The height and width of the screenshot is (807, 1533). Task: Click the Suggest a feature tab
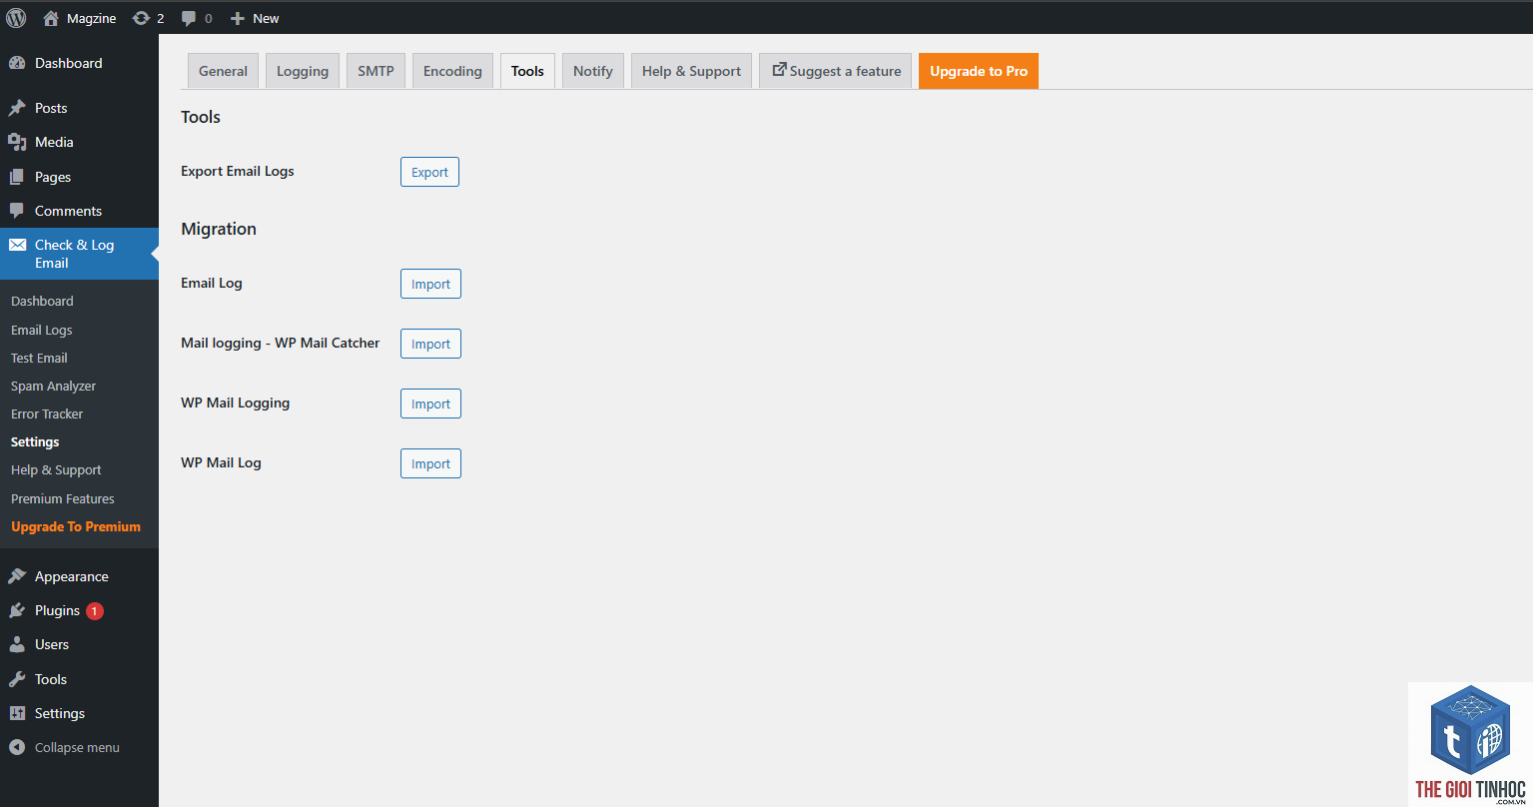[x=835, y=71]
